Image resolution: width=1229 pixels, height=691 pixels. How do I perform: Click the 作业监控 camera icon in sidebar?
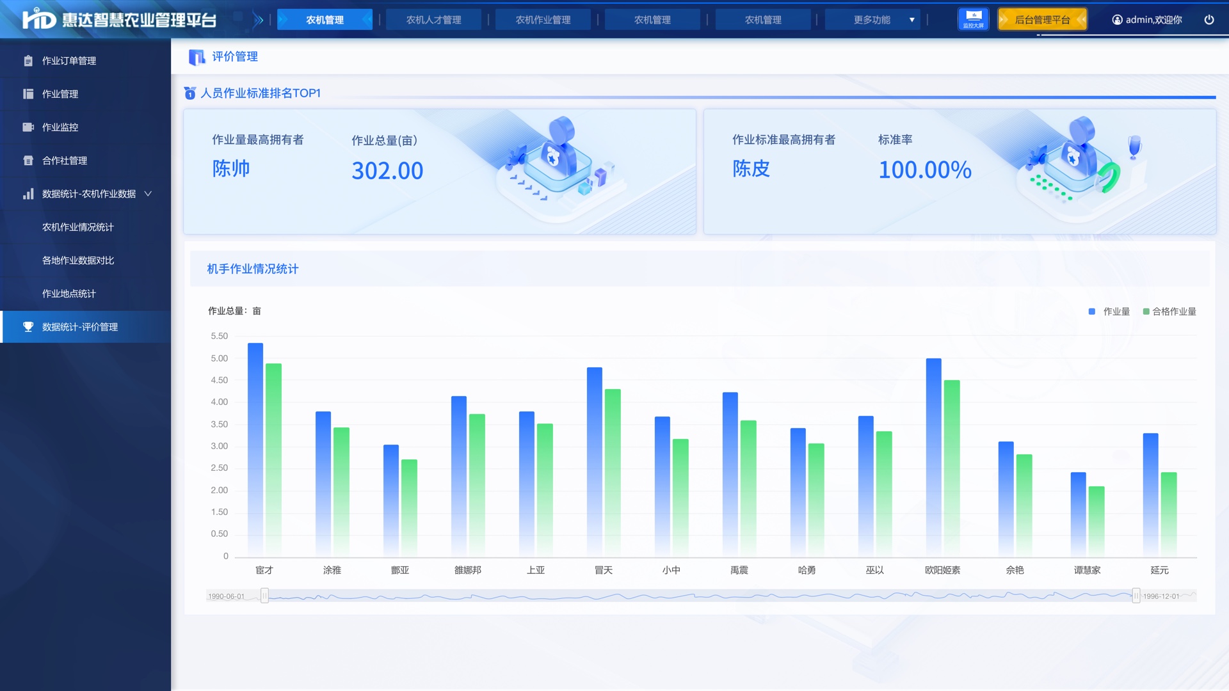point(28,127)
